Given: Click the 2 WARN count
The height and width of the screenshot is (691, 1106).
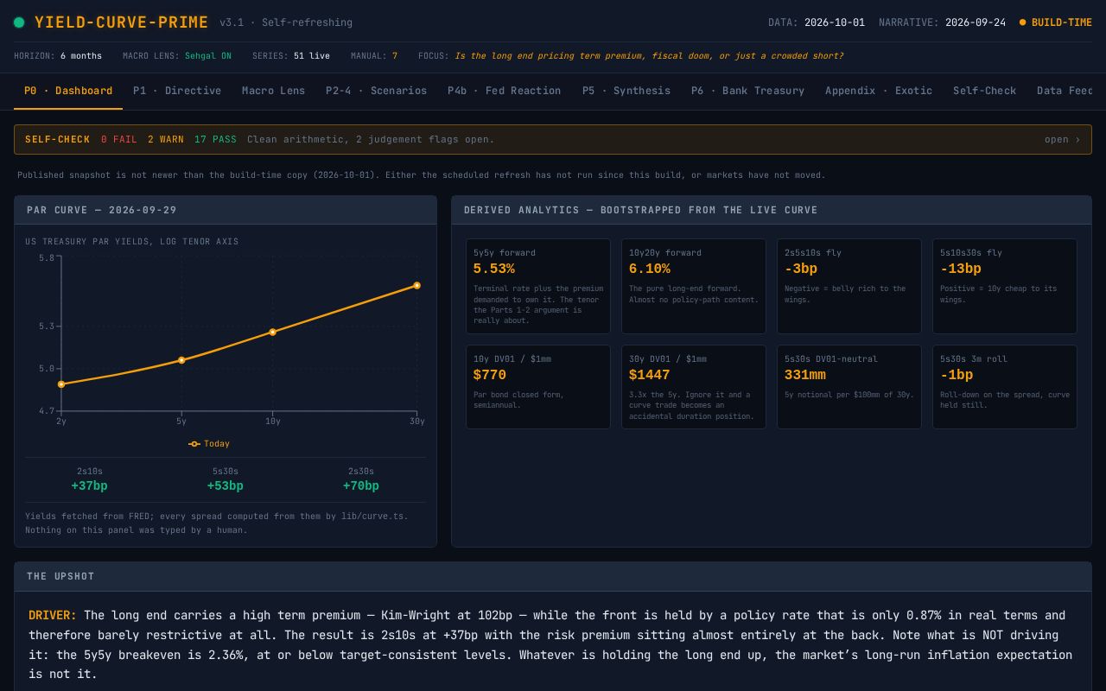Looking at the screenshot, I should click(x=166, y=139).
